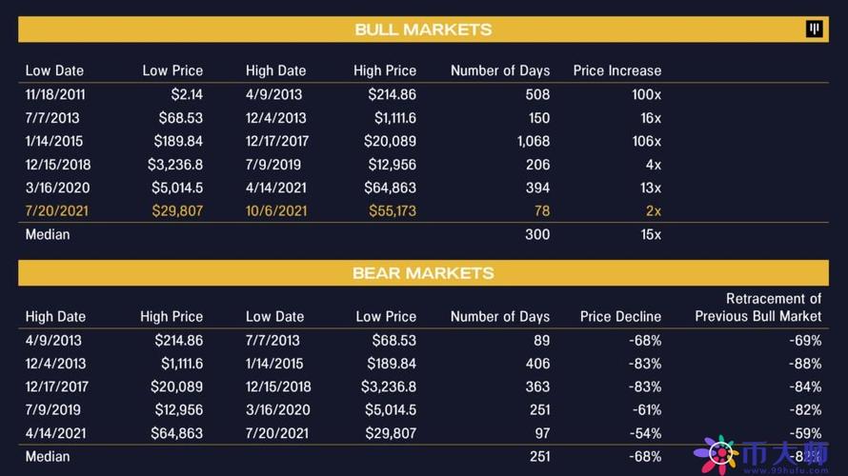Click the Pantera logo icon in top banner

(x=815, y=30)
